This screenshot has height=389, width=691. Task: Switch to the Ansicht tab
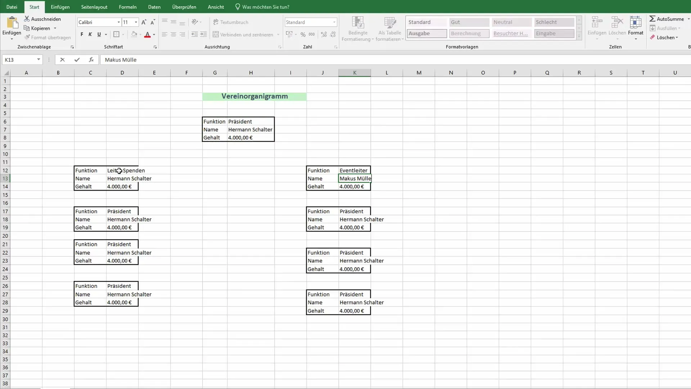216,7
